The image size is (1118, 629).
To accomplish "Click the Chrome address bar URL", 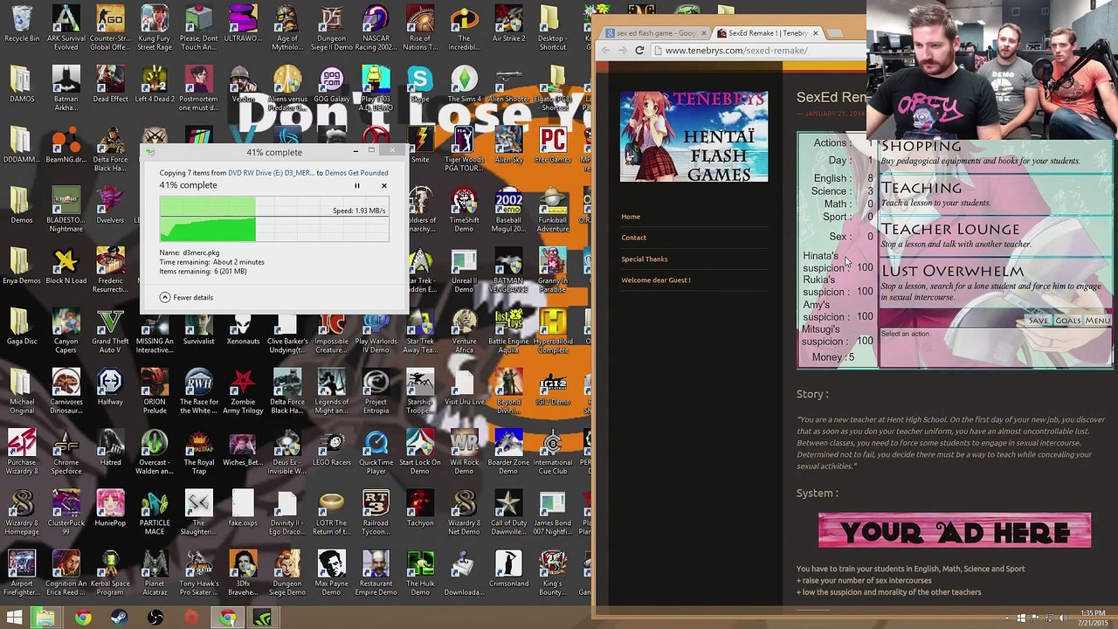I will pos(736,51).
